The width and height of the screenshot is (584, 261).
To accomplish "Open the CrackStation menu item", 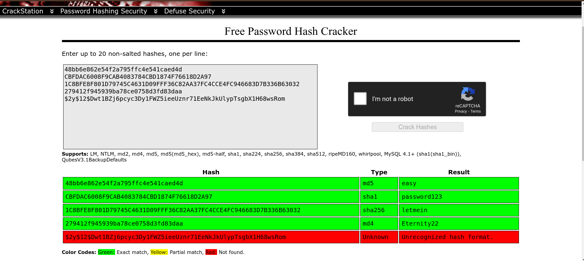I will coord(23,11).
